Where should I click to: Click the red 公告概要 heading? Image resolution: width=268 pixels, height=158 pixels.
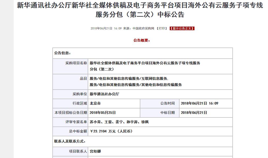[x=142, y=40]
